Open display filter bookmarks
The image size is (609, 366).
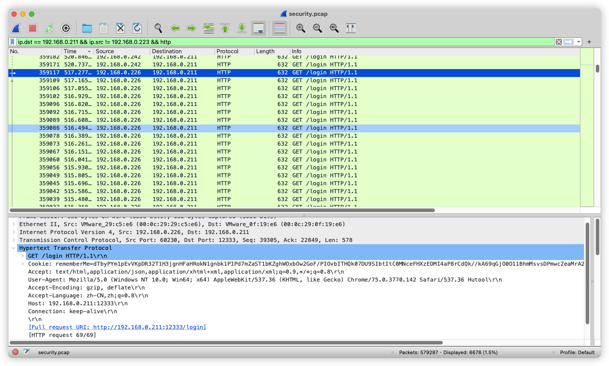[x=12, y=42]
